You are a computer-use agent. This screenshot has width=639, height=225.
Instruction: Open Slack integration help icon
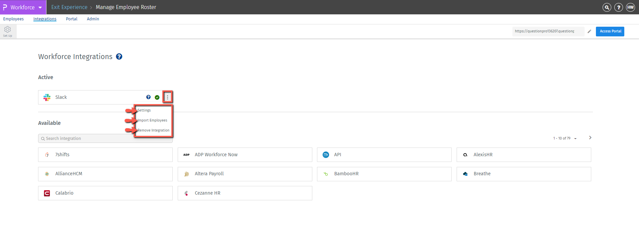148,97
